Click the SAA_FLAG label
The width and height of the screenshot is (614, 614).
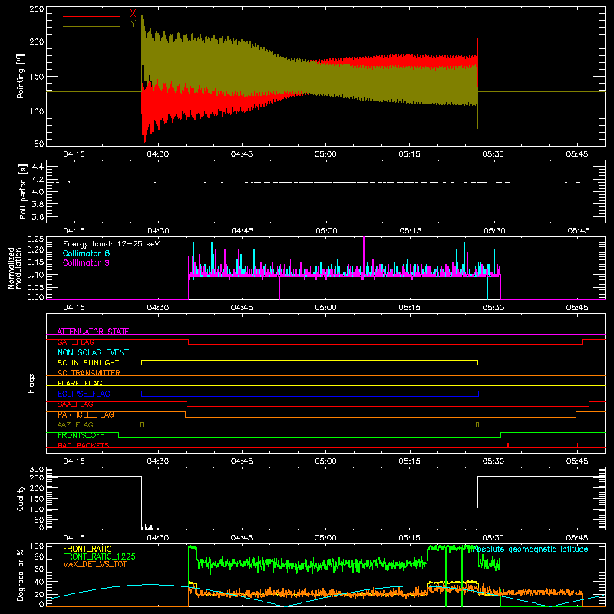(75, 404)
